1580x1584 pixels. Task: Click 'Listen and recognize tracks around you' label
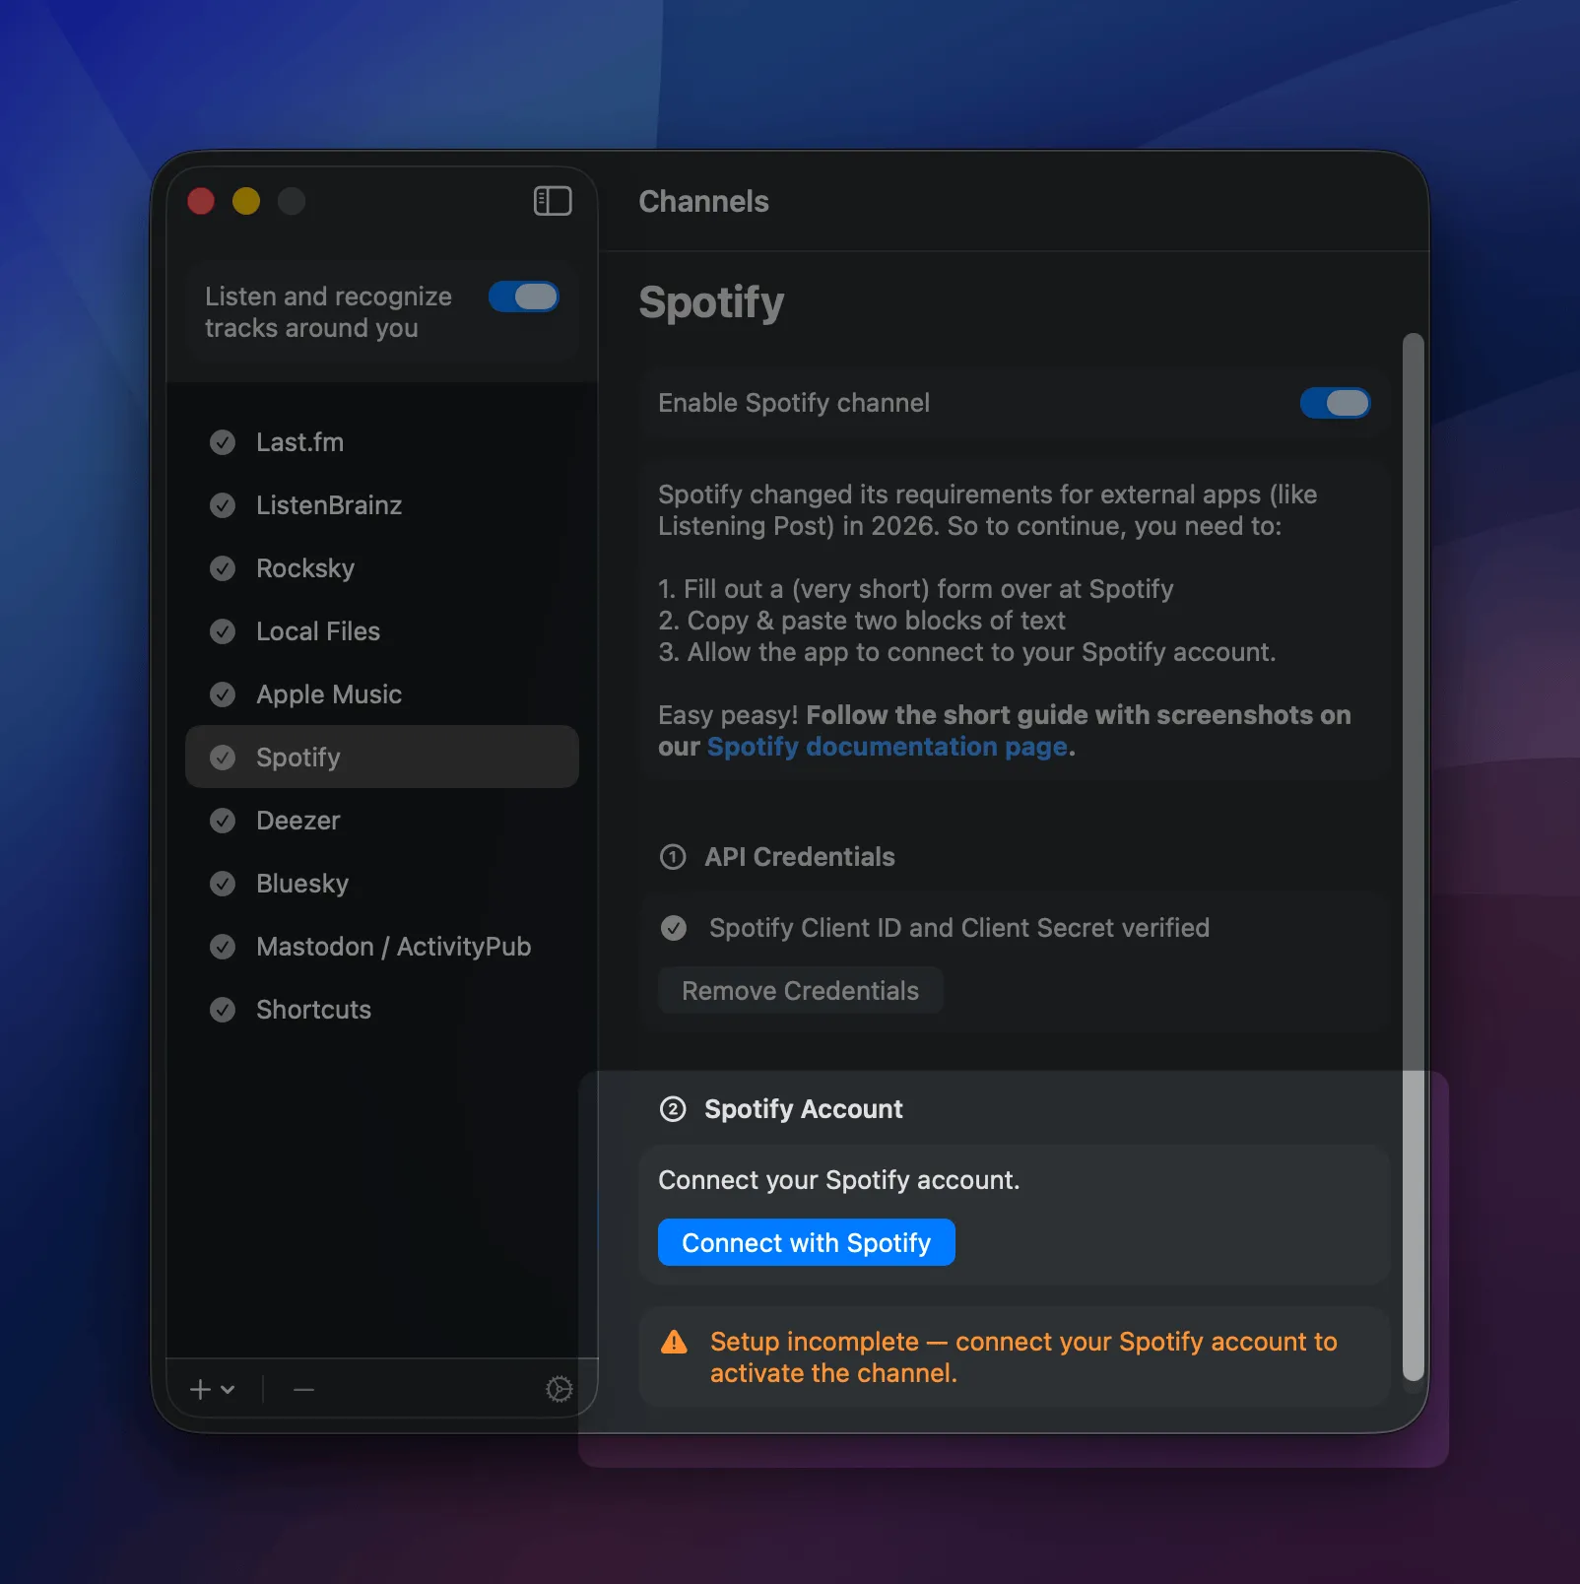click(328, 312)
